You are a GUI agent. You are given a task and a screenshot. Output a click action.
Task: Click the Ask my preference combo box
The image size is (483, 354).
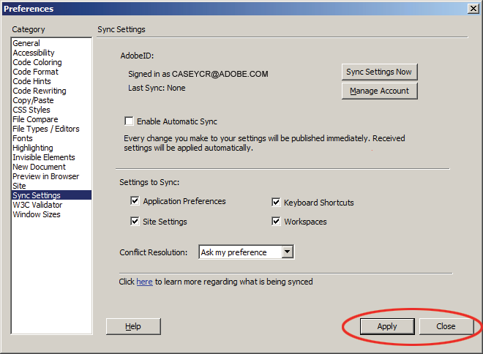[246, 252]
